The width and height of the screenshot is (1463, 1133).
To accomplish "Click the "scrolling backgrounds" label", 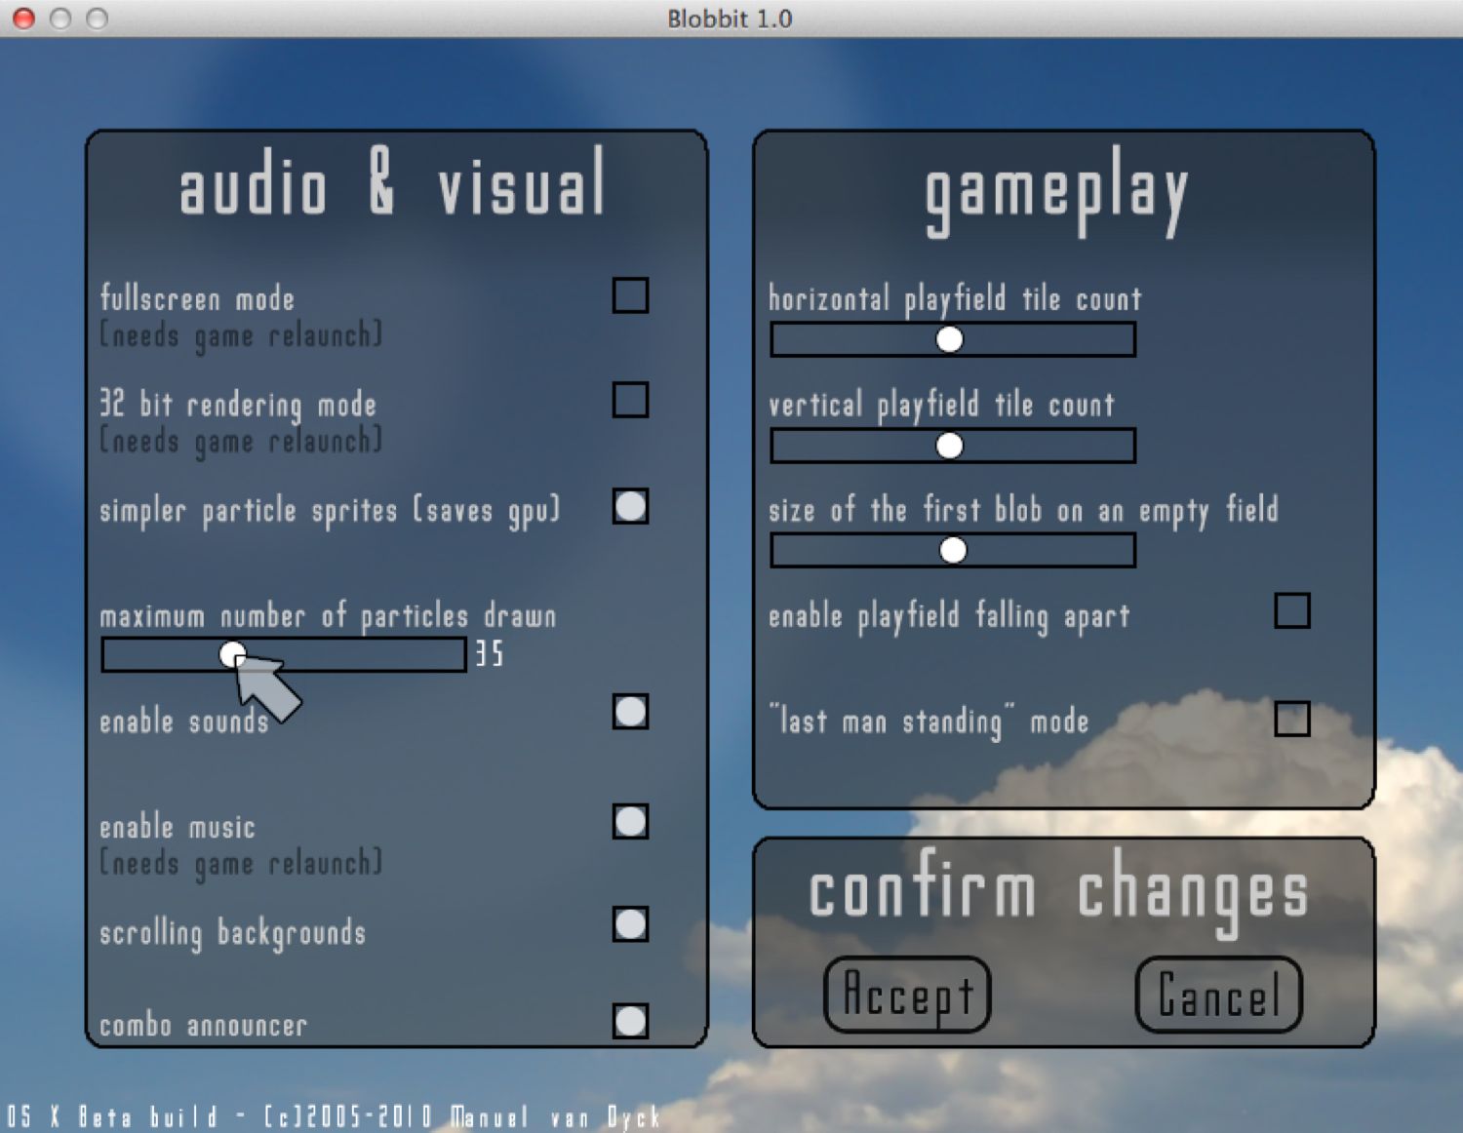I will [x=233, y=933].
